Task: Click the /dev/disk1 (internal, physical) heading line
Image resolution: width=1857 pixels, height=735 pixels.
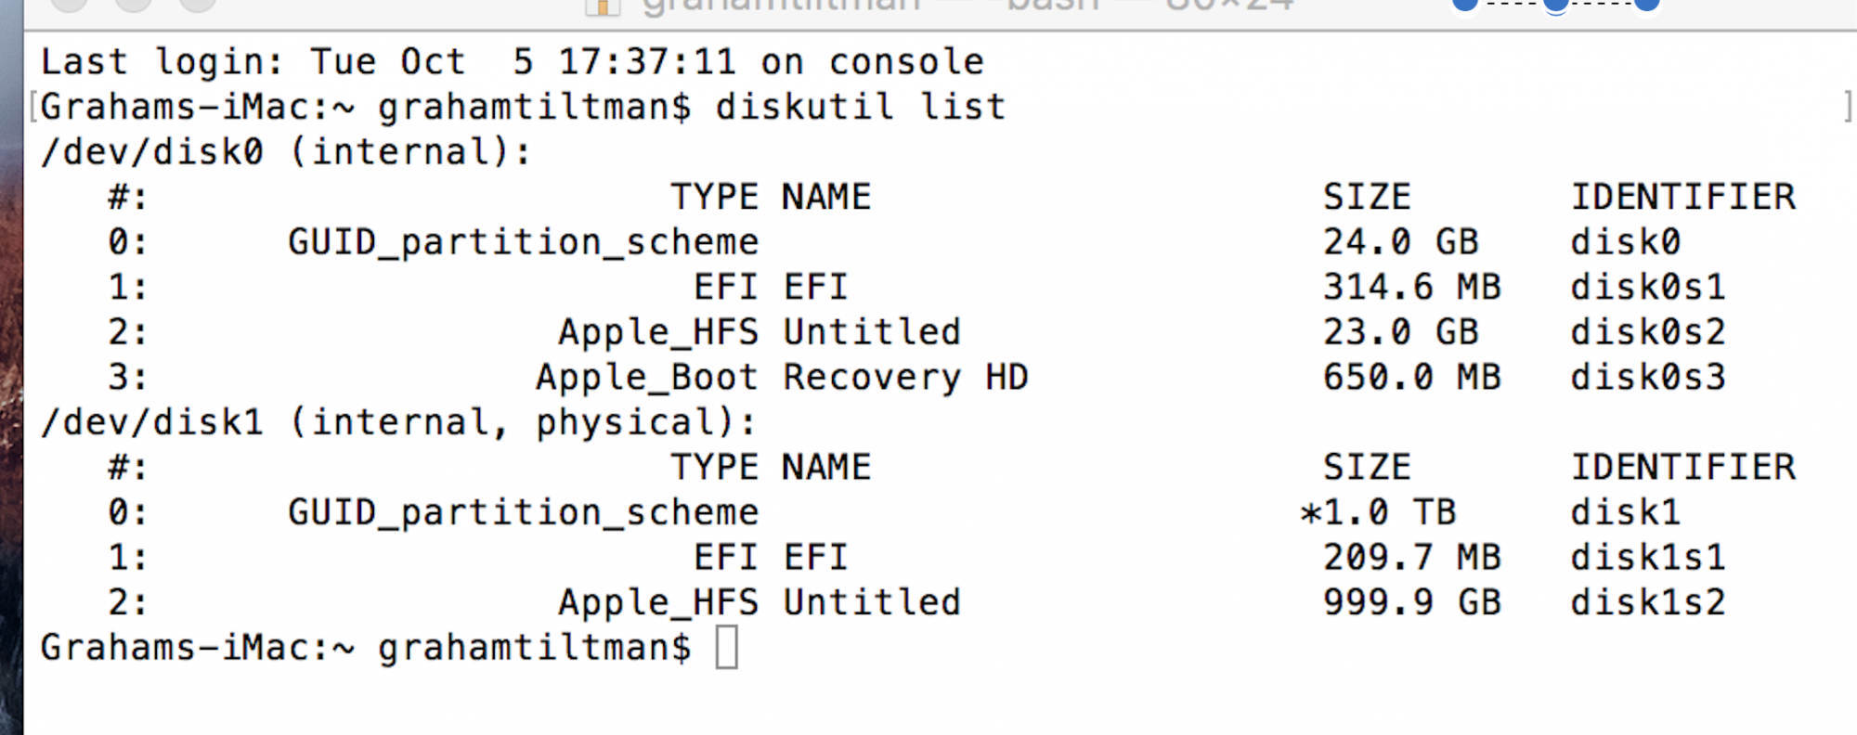Action: pos(398,422)
